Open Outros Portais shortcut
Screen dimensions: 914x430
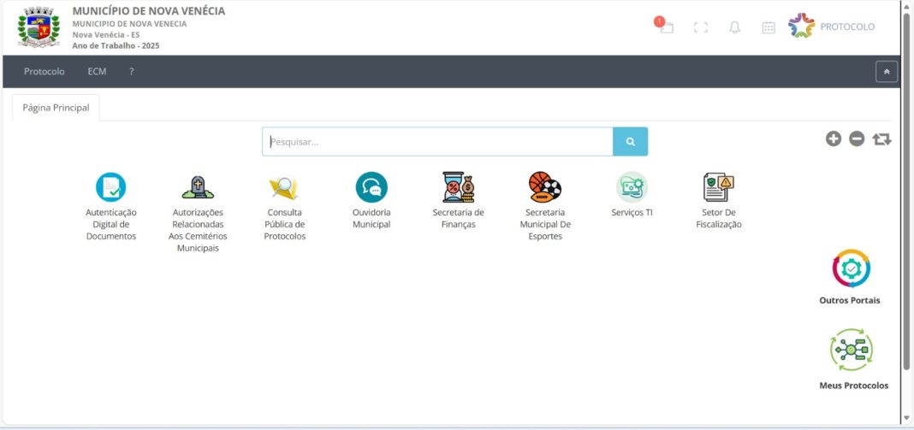[x=850, y=269]
